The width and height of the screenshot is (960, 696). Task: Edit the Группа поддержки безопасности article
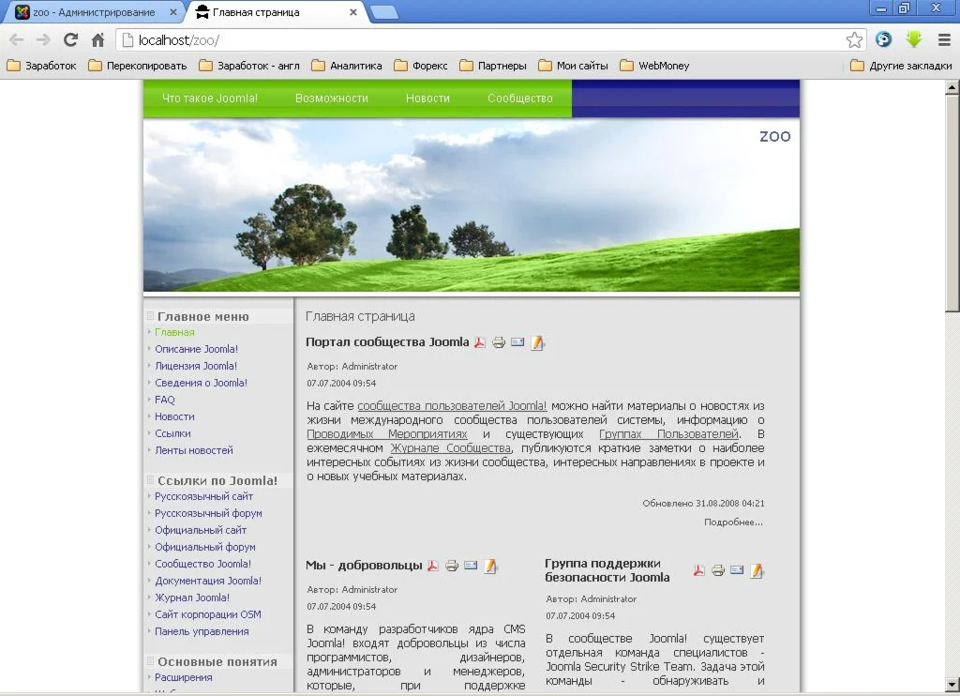(x=757, y=570)
